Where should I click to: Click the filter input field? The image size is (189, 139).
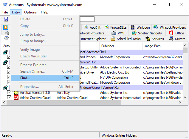87,19
